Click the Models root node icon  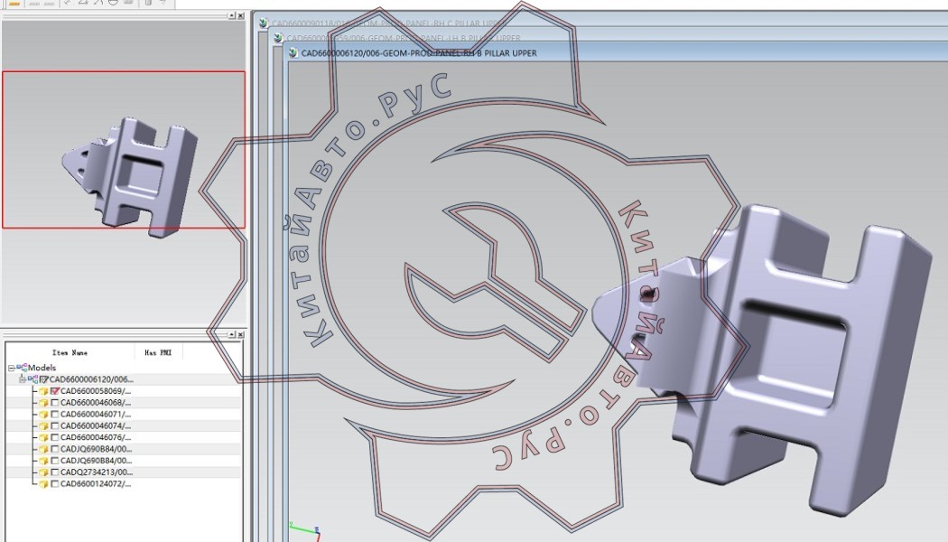pos(22,367)
